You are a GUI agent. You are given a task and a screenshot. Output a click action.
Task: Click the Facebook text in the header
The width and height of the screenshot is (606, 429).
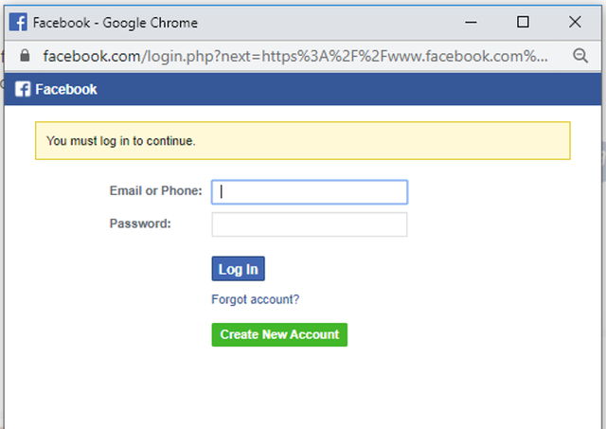tap(66, 89)
